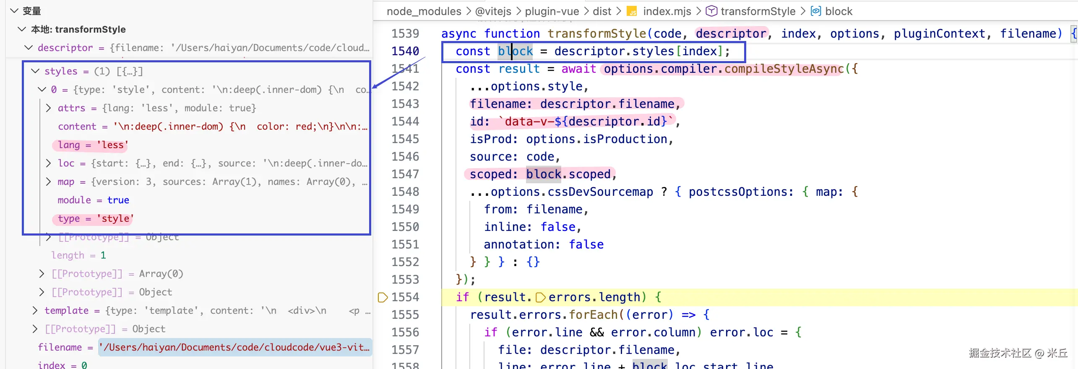
Task: Collapse the descriptor variable row
Action: [x=29, y=48]
